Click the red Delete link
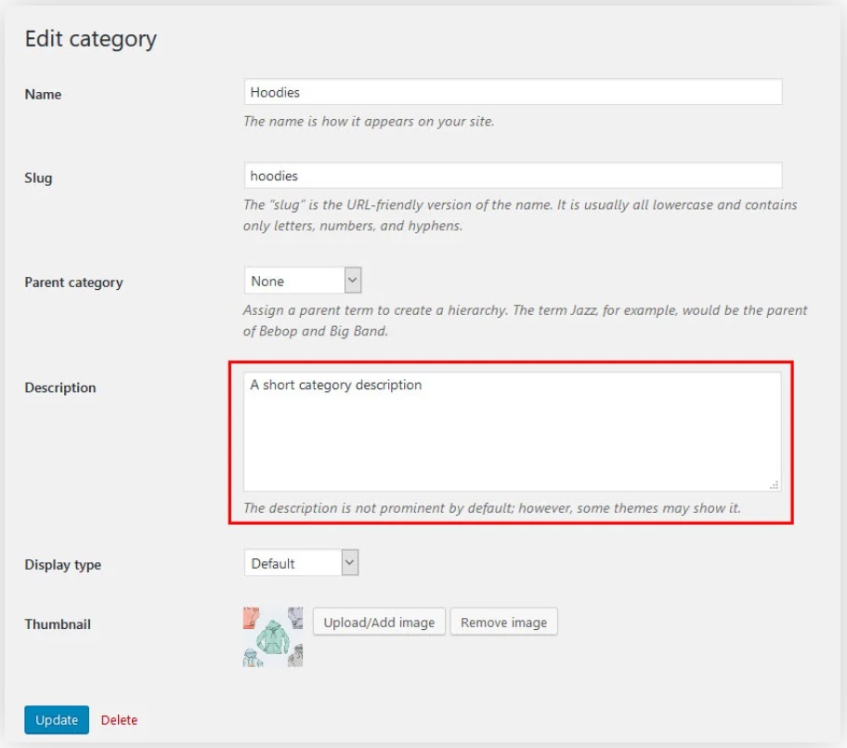The width and height of the screenshot is (847, 748). [x=119, y=720]
